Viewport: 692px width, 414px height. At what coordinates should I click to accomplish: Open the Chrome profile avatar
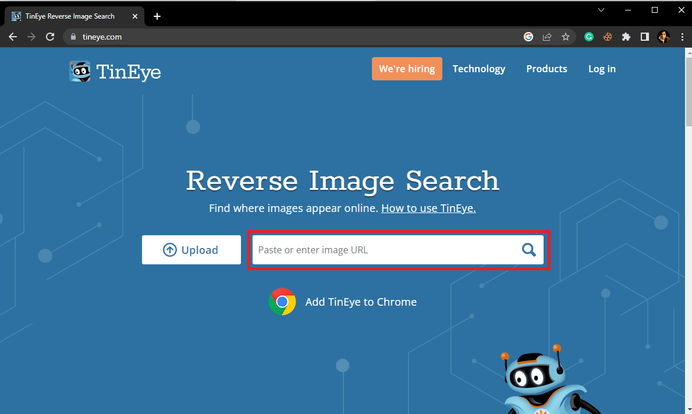pyautogui.click(x=663, y=37)
